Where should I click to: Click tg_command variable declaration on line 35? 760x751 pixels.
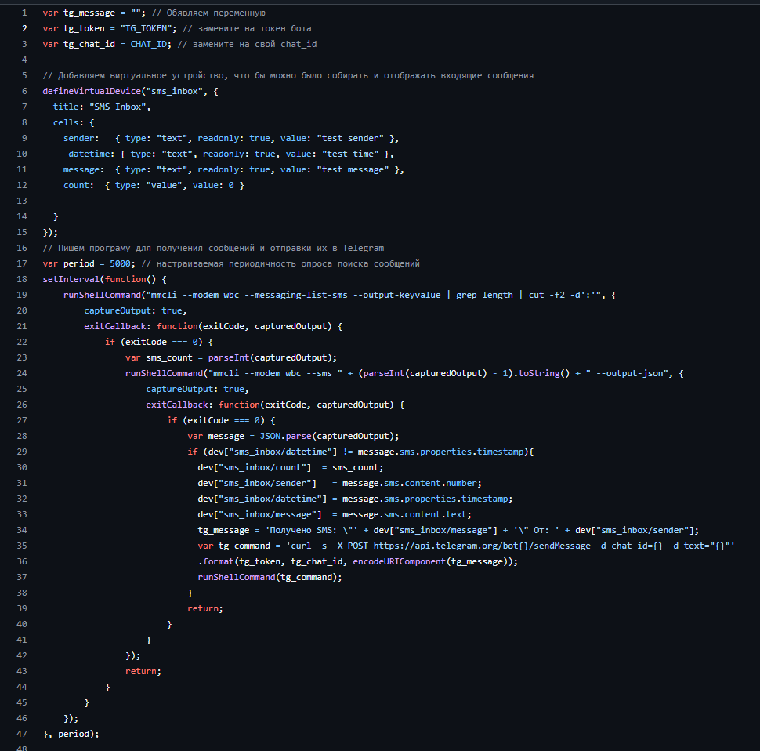click(x=244, y=546)
